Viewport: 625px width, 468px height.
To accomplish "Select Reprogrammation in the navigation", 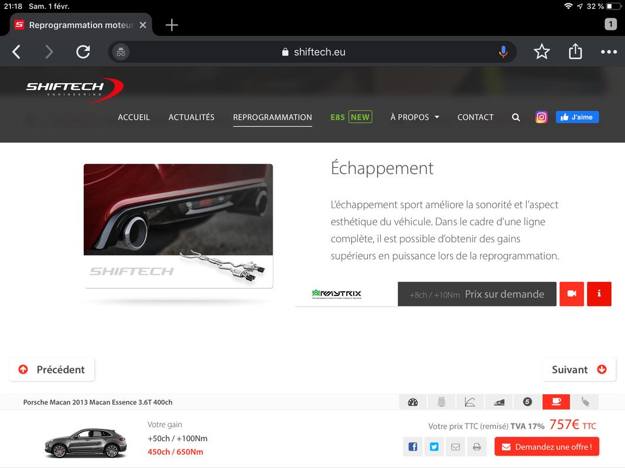I will (x=272, y=118).
